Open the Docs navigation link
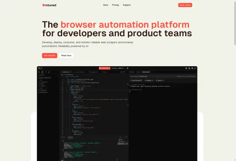Viewport: 236px width, 161px height. tap(105, 5)
